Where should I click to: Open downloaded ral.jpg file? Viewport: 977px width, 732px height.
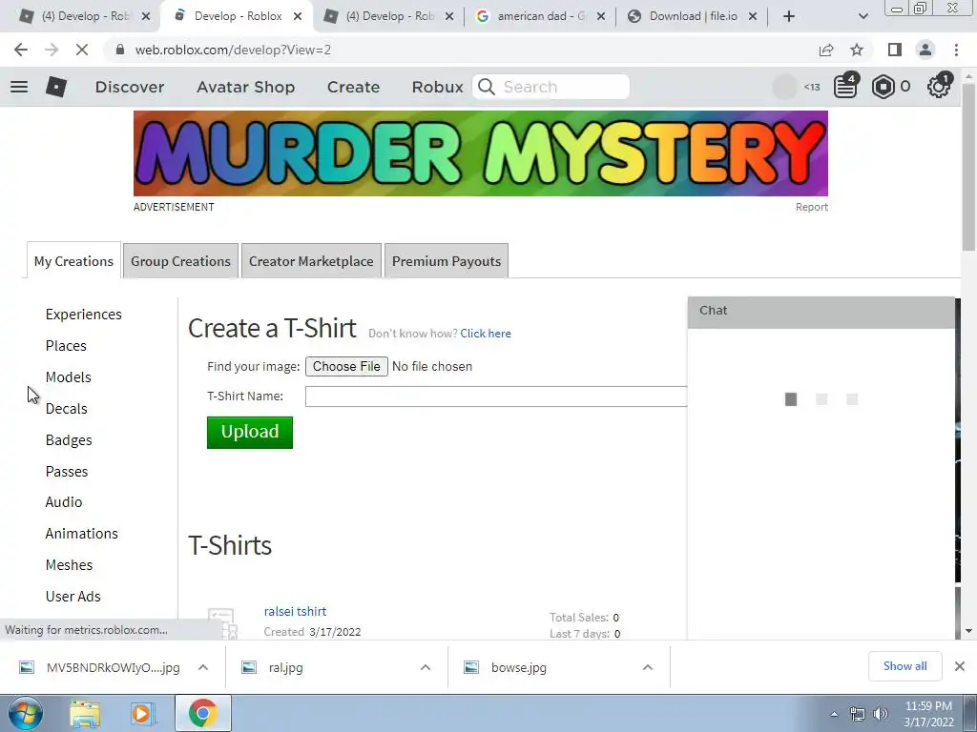point(285,667)
